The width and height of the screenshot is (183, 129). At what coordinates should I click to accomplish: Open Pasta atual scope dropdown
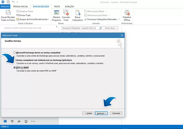(111, 28)
